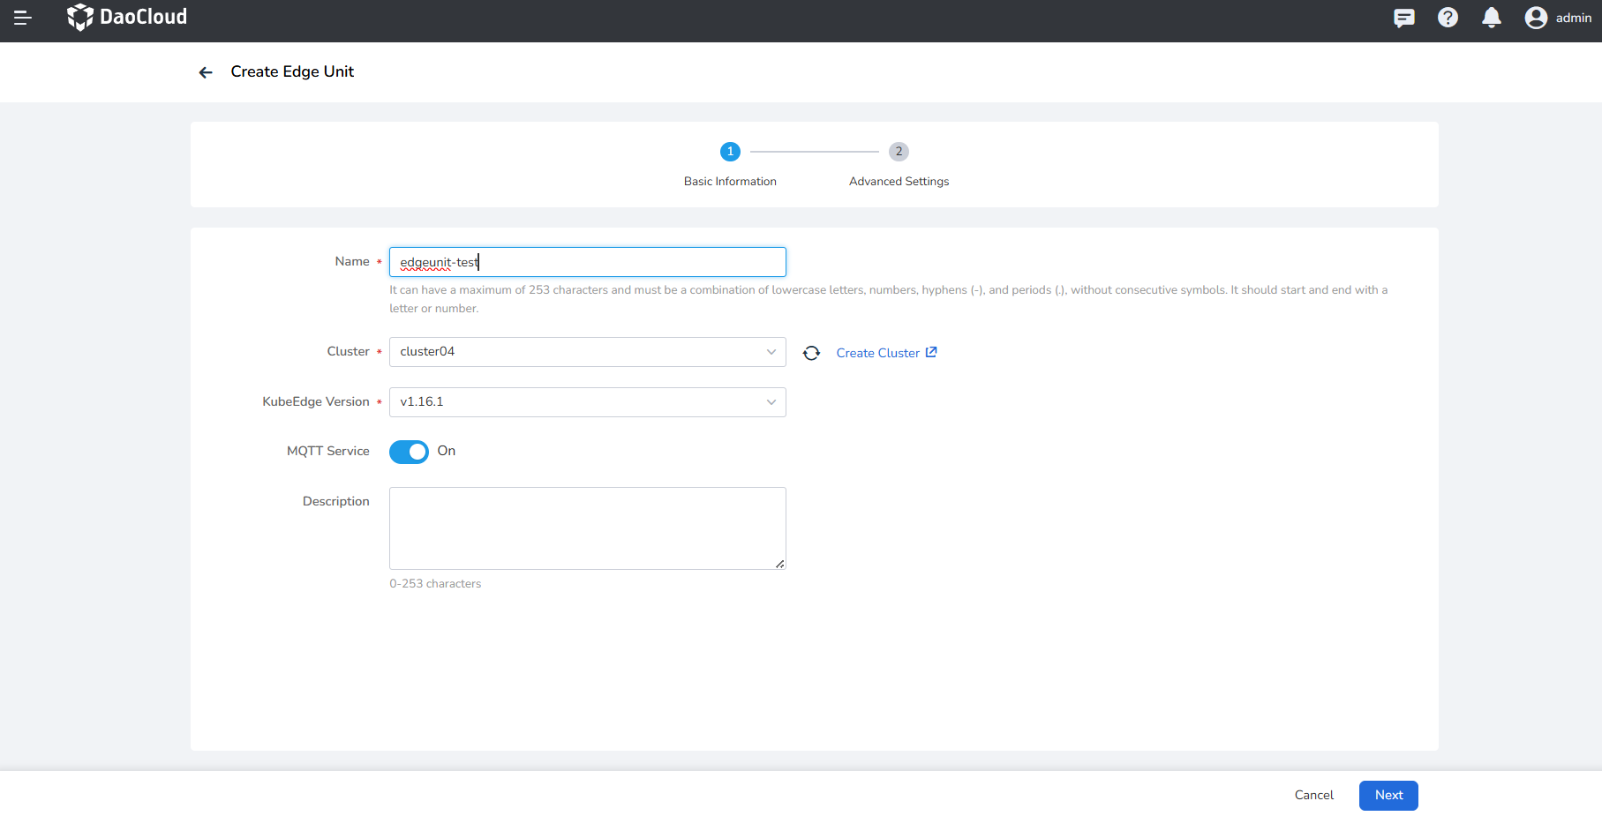Click the DaoCloud logo
This screenshot has height=816, width=1602.
click(127, 18)
